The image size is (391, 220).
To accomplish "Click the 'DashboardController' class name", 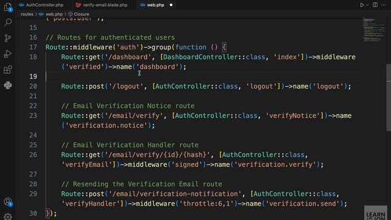I will [200, 57].
